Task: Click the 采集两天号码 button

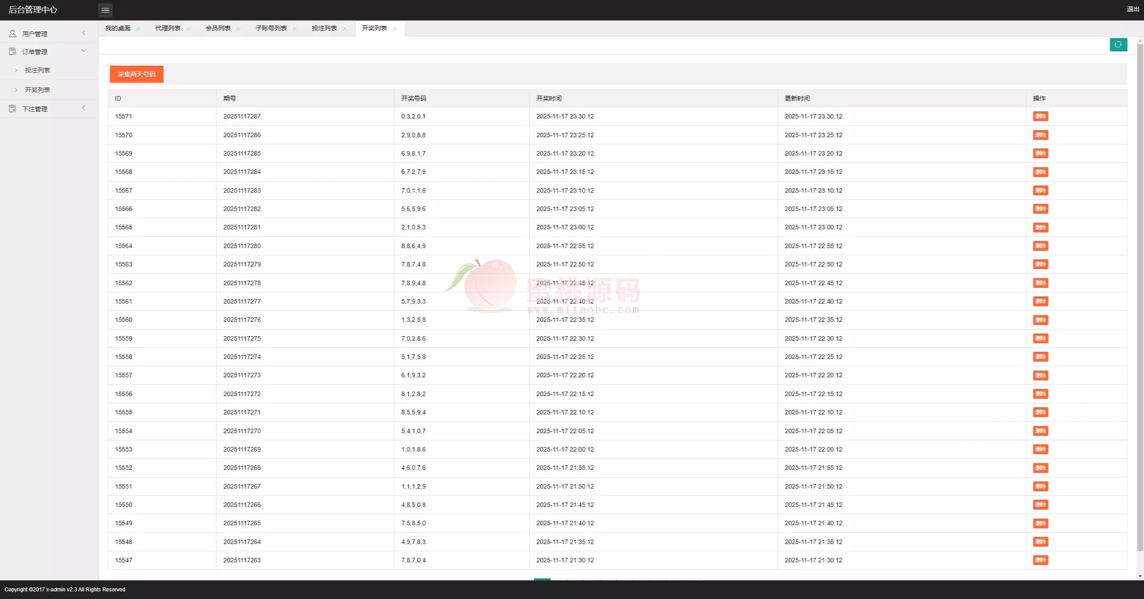Action: point(136,74)
